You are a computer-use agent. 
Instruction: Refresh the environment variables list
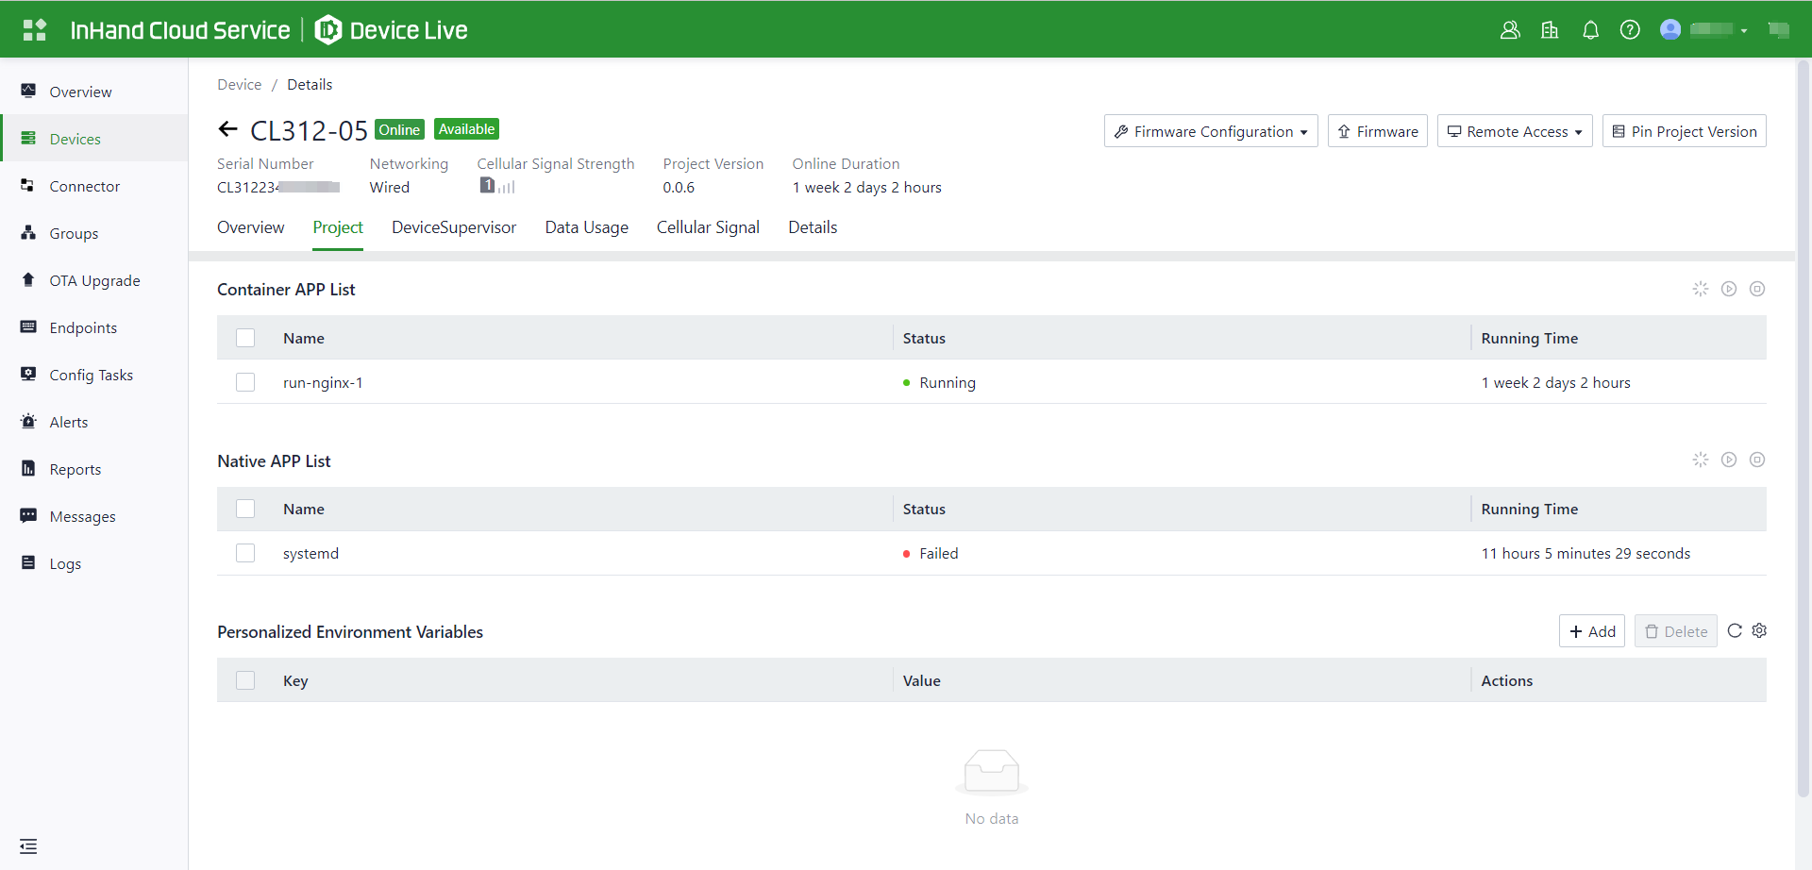pos(1735,630)
